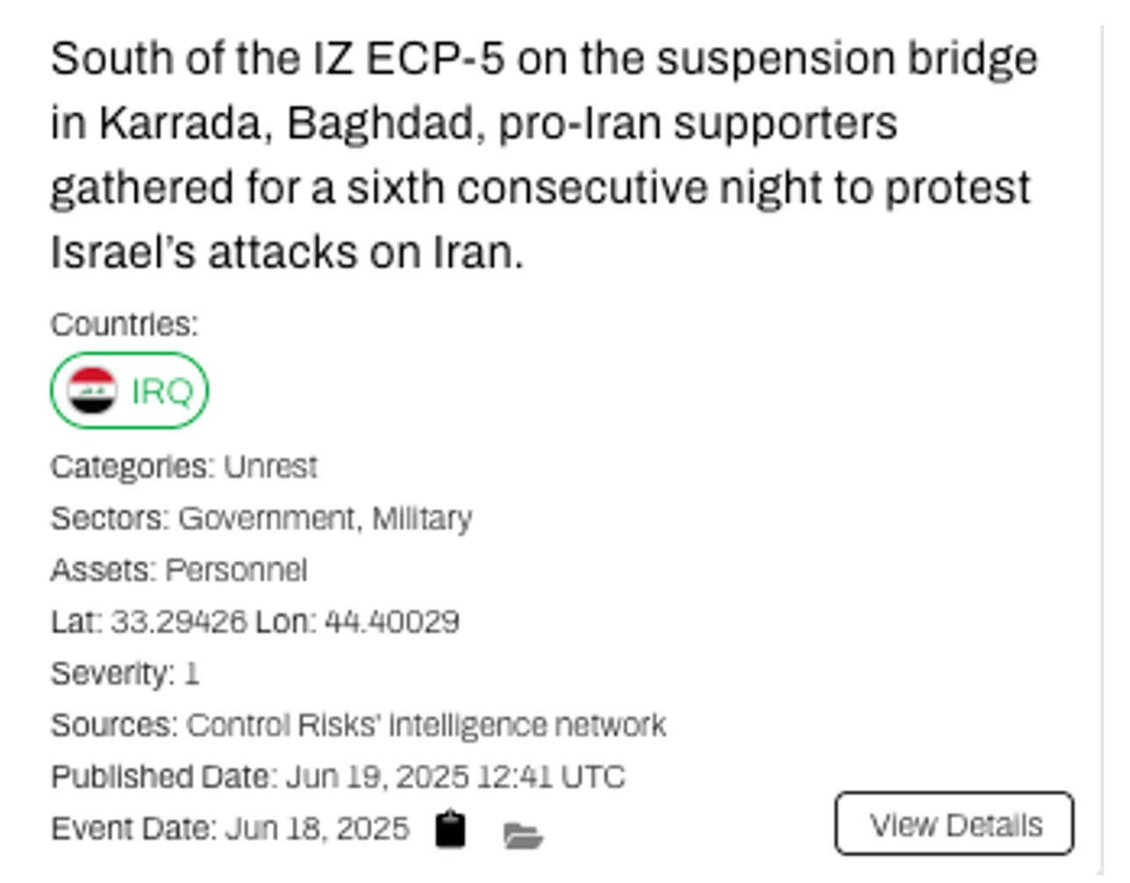The height and width of the screenshot is (883, 1130).
Task: Click the incident headline text
Action: 544,155
